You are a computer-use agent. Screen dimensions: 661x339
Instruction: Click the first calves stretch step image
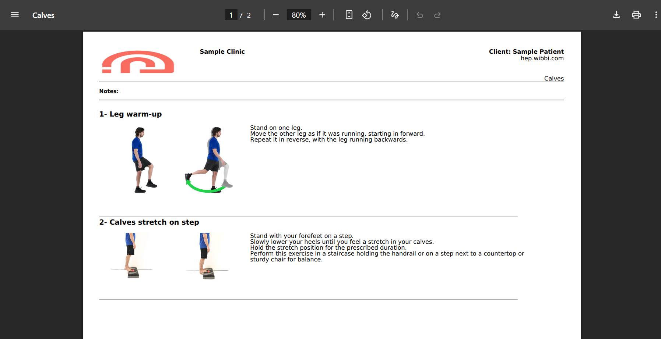(x=132, y=256)
